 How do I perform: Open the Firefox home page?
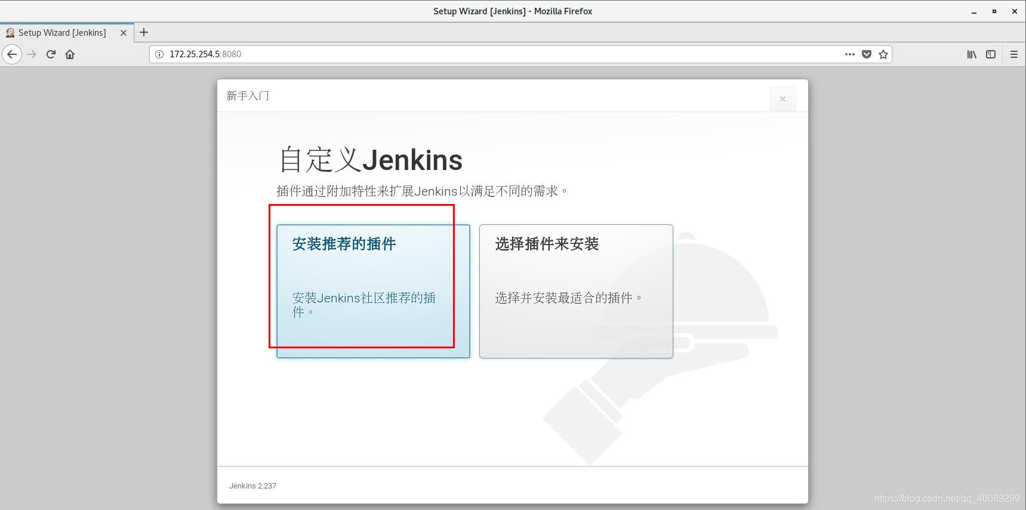coord(70,54)
